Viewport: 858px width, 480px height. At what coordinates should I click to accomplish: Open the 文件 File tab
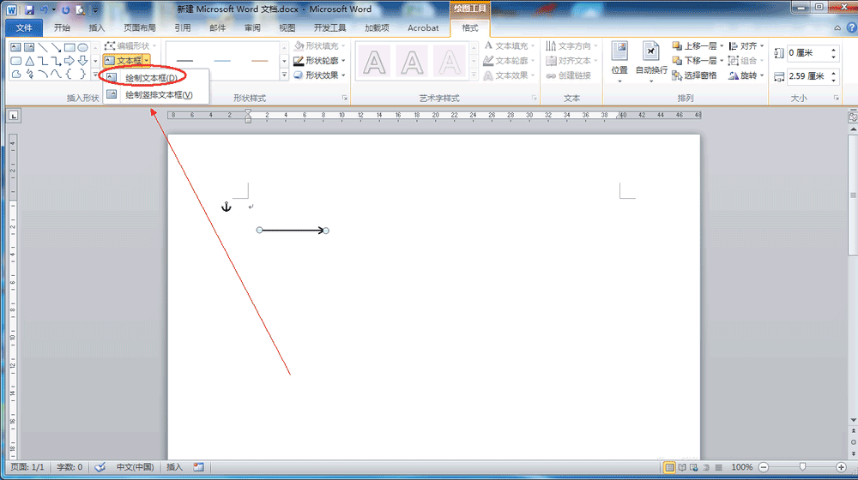pos(24,28)
